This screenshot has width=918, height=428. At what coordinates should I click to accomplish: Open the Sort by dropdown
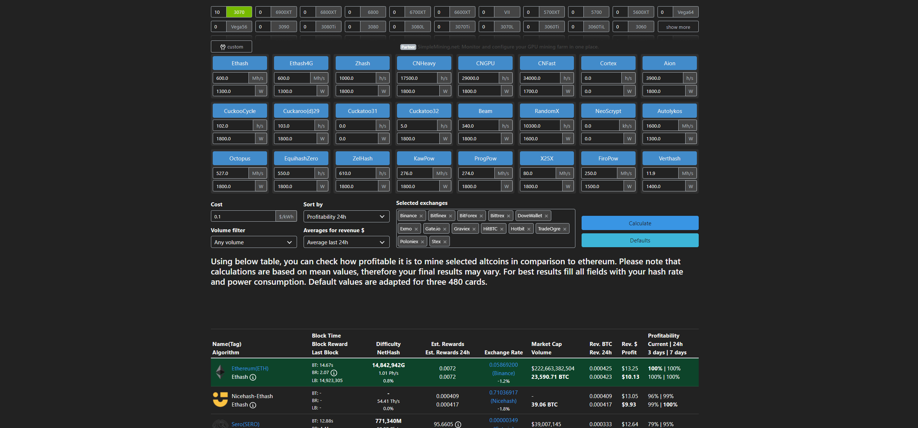pos(346,217)
